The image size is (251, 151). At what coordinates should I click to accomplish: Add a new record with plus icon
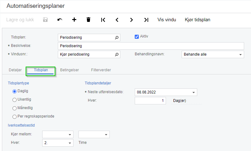(x=74, y=20)
